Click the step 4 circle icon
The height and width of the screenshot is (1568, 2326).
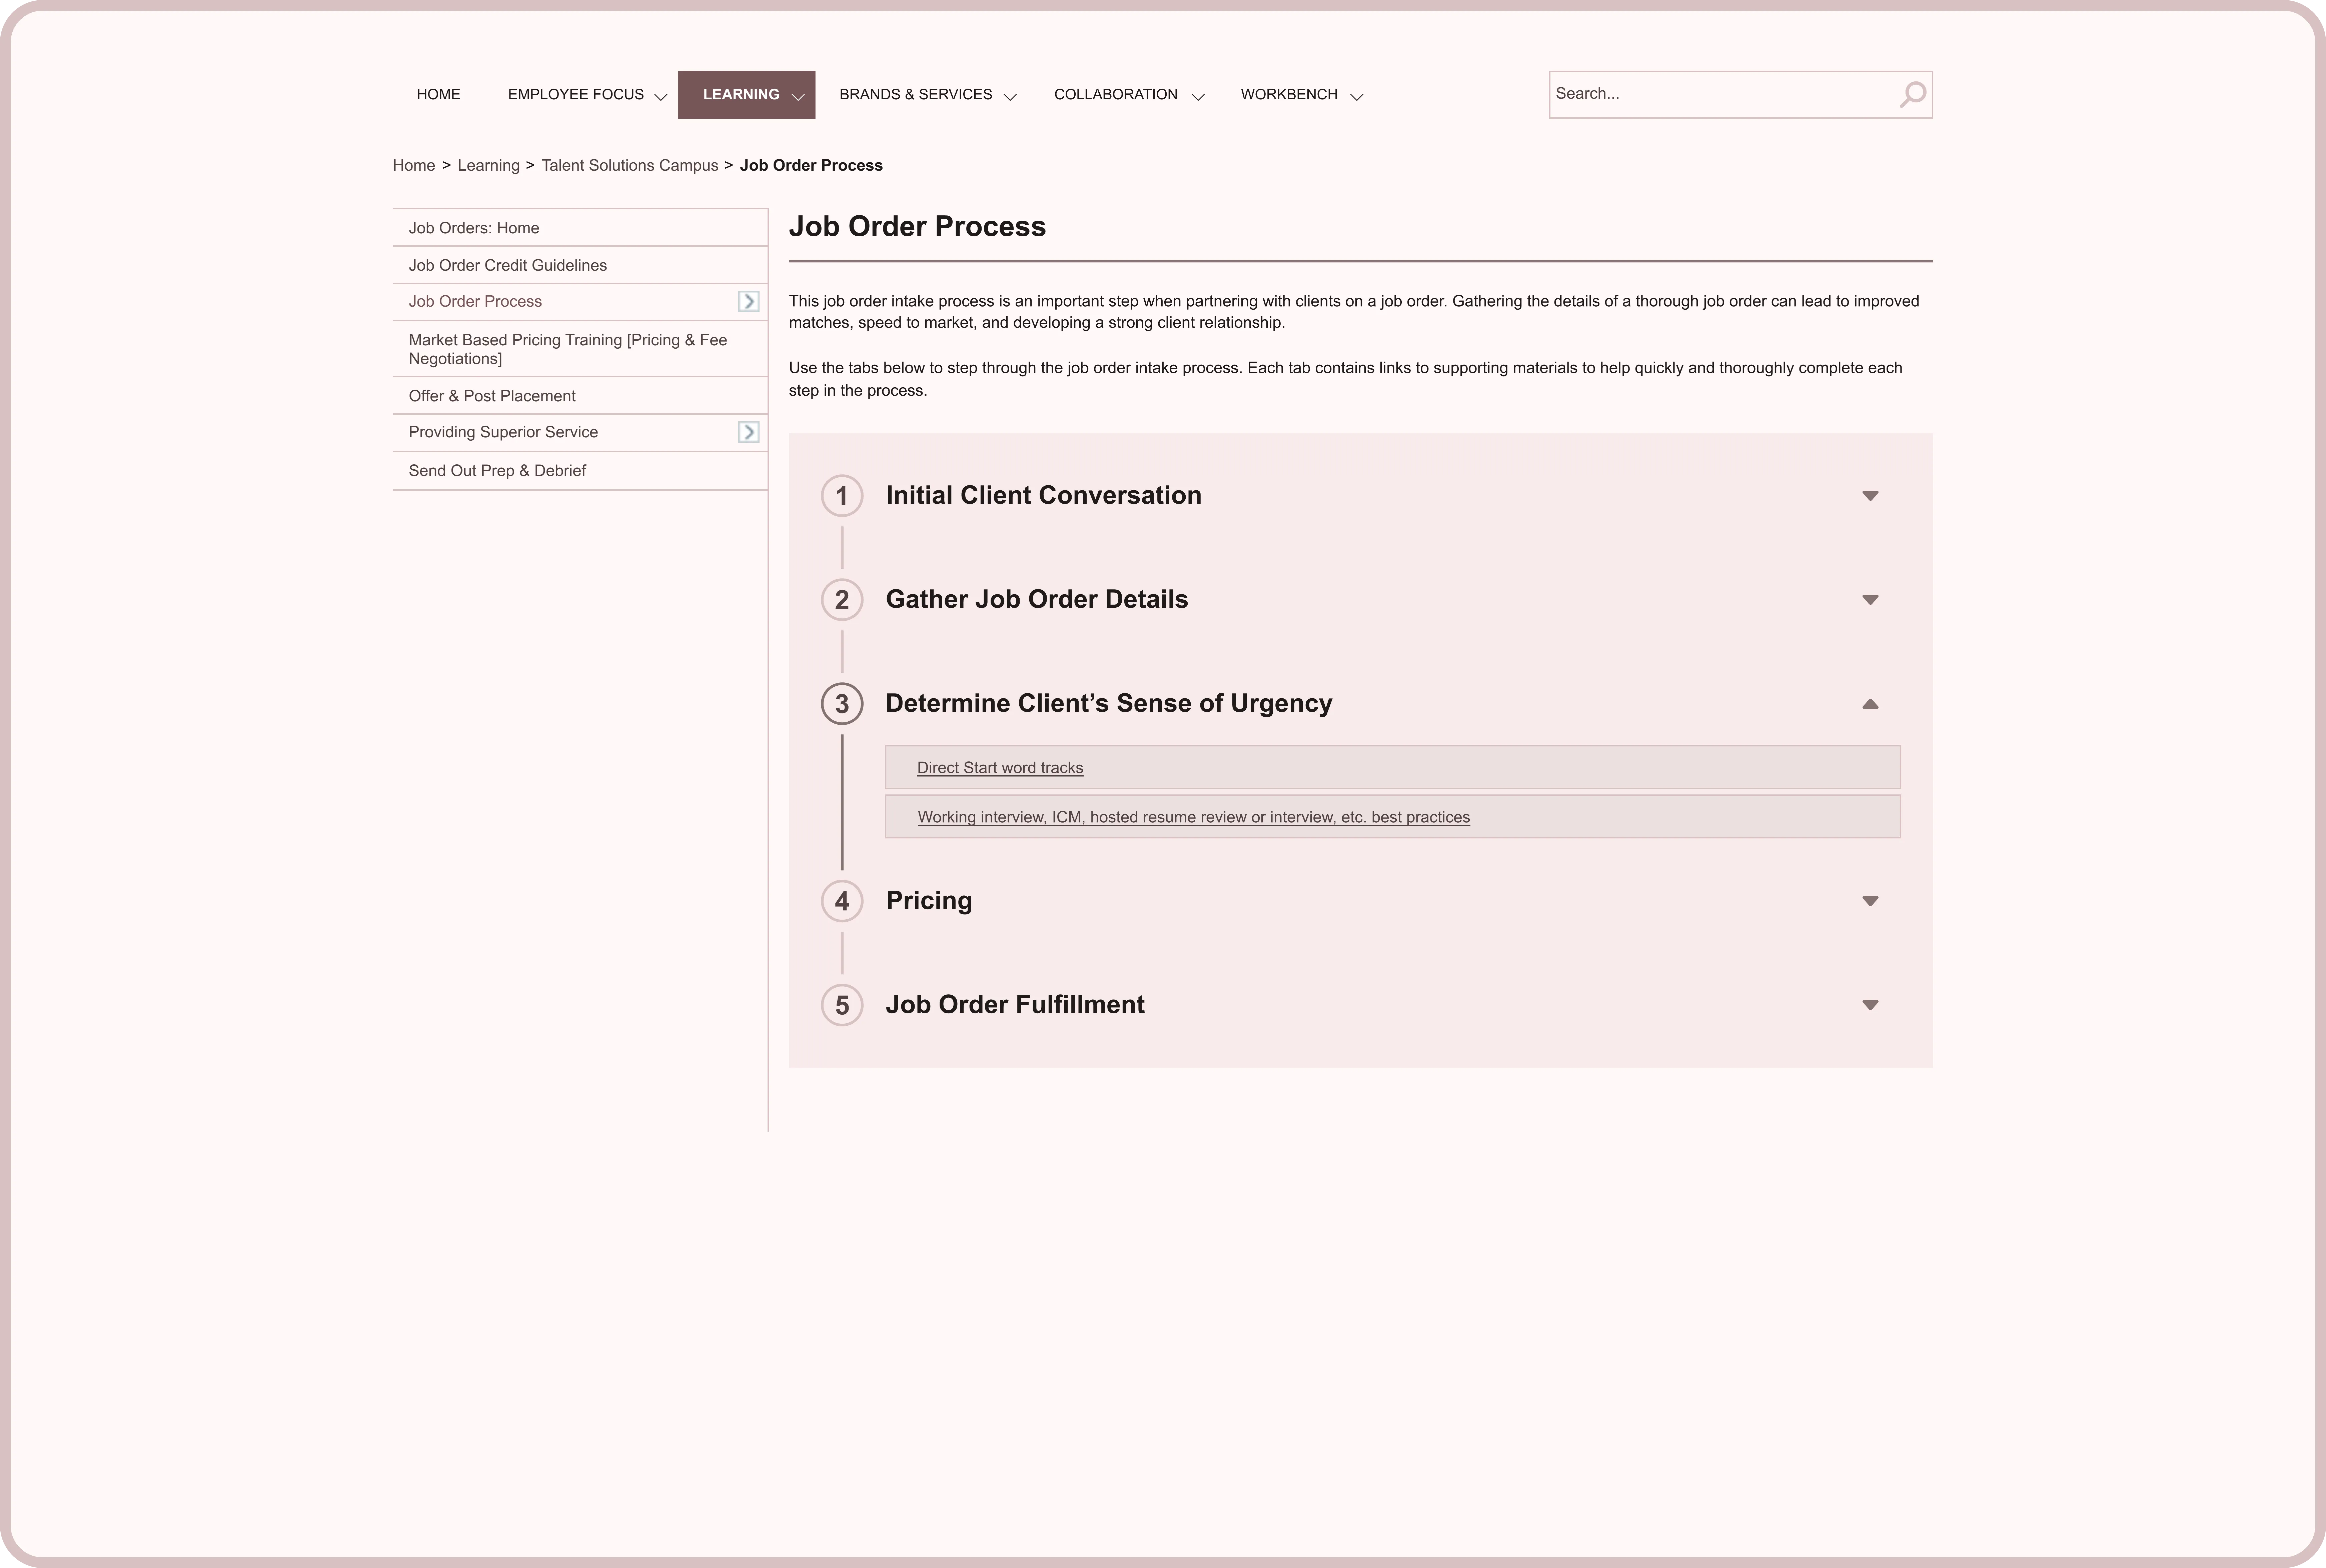point(842,901)
